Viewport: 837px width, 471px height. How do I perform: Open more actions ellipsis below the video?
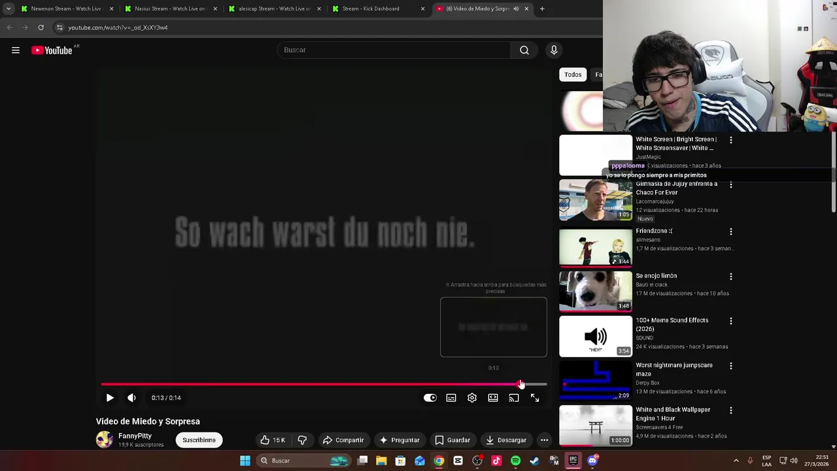(544, 440)
